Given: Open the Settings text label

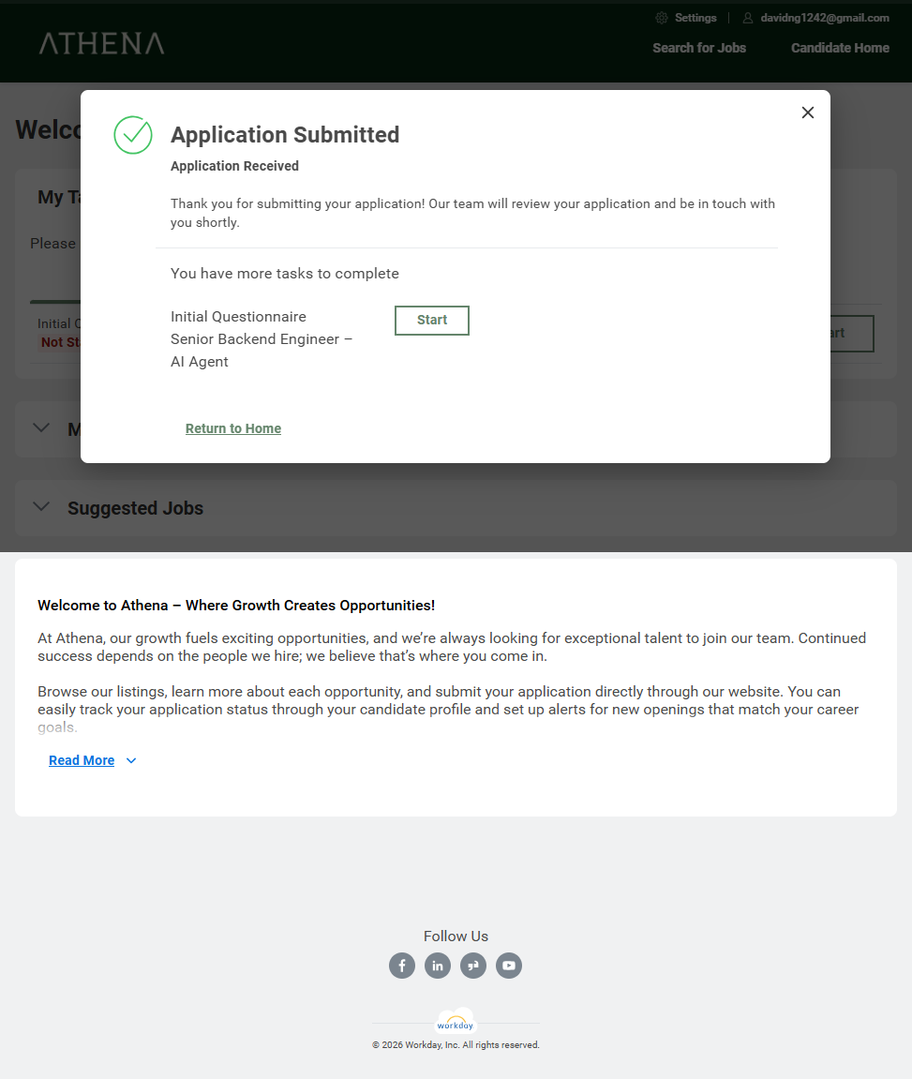Looking at the screenshot, I should pos(695,18).
